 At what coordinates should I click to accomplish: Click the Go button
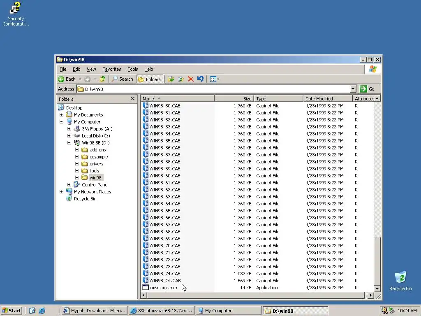pos(367,89)
